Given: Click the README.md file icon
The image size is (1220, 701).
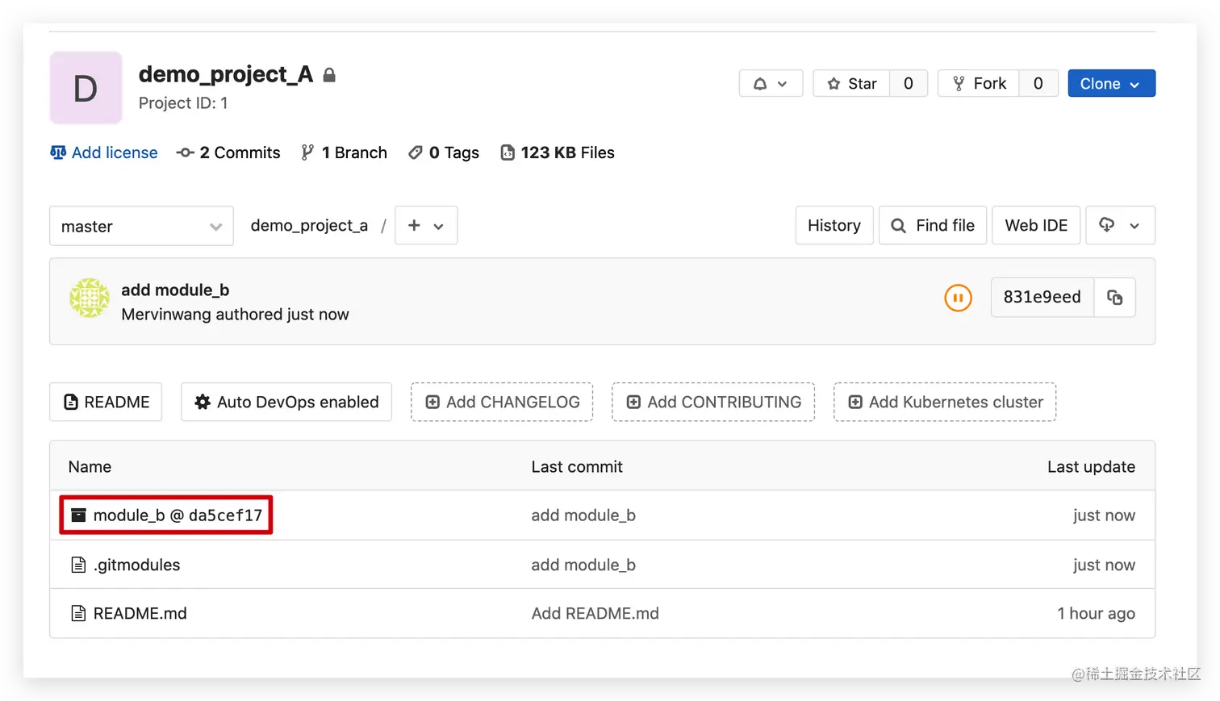Looking at the screenshot, I should (x=78, y=613).
